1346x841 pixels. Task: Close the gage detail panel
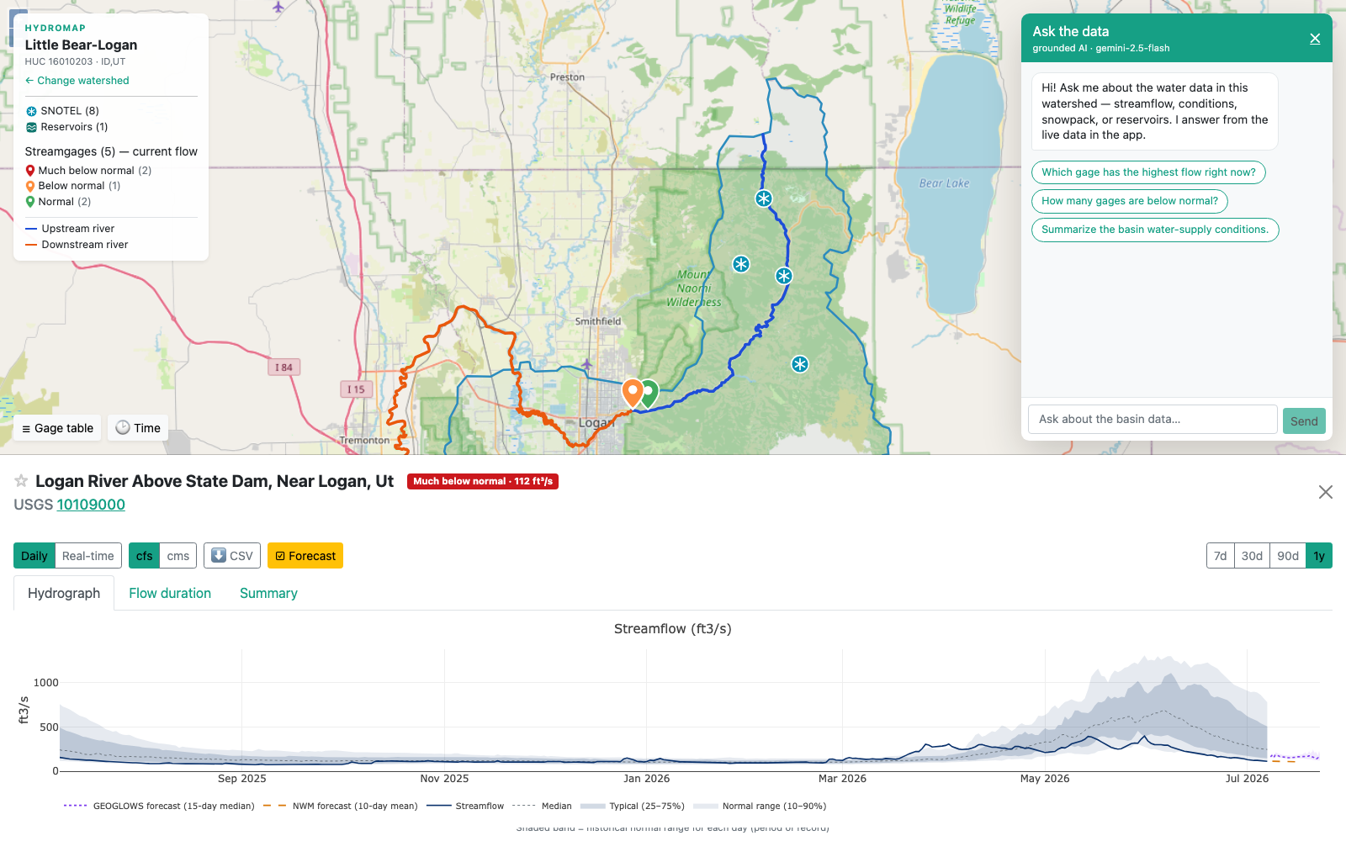click(1326, 492)
